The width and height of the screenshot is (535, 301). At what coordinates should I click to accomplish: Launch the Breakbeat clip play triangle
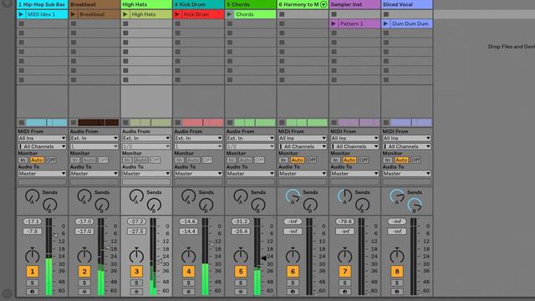73,14
